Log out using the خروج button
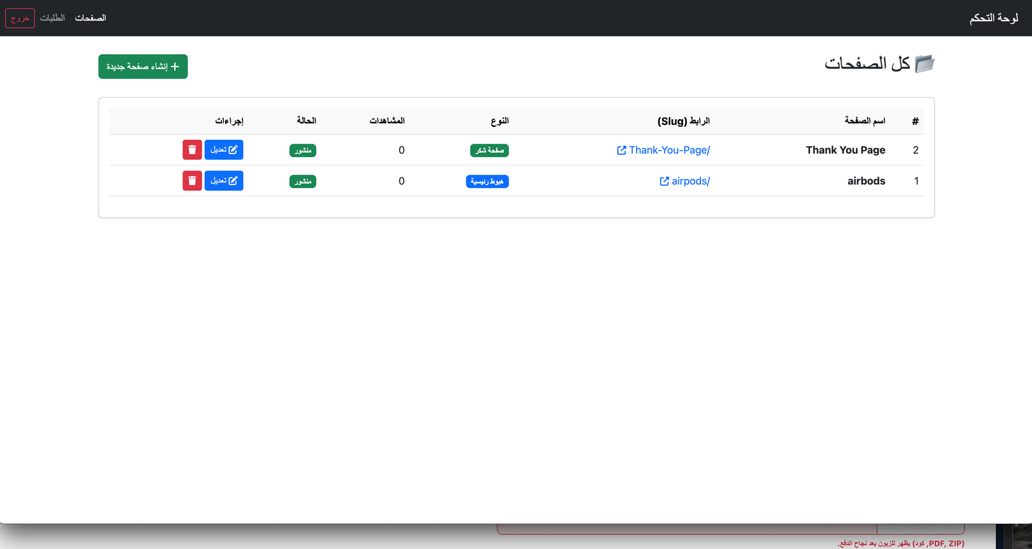The image size is (1032, 549). coord(20,18)
